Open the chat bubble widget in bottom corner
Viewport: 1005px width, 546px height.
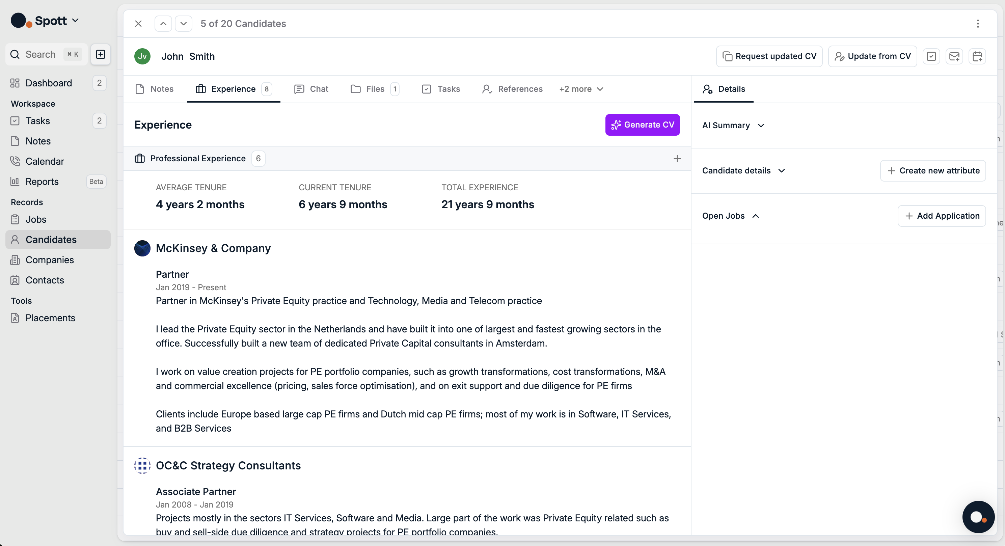(x=978, y=517)
